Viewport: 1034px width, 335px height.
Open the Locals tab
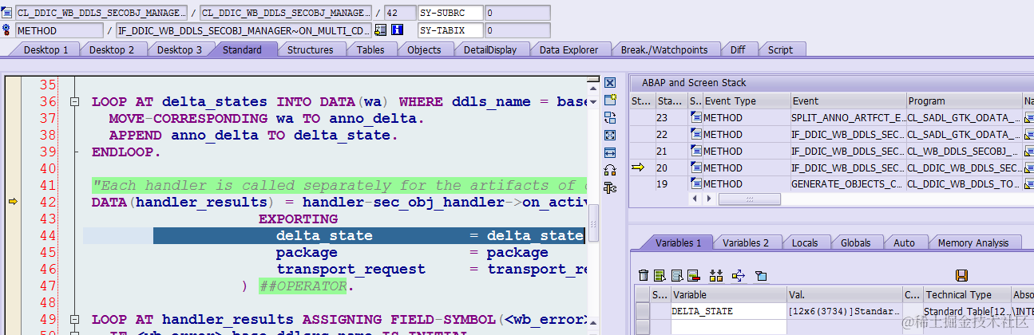[x=805, y=243]
